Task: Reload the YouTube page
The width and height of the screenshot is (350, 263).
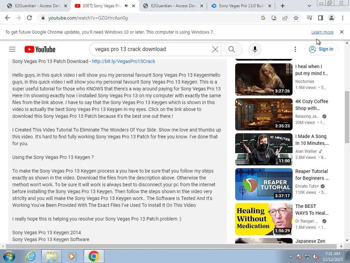Action: click(29, 18)
